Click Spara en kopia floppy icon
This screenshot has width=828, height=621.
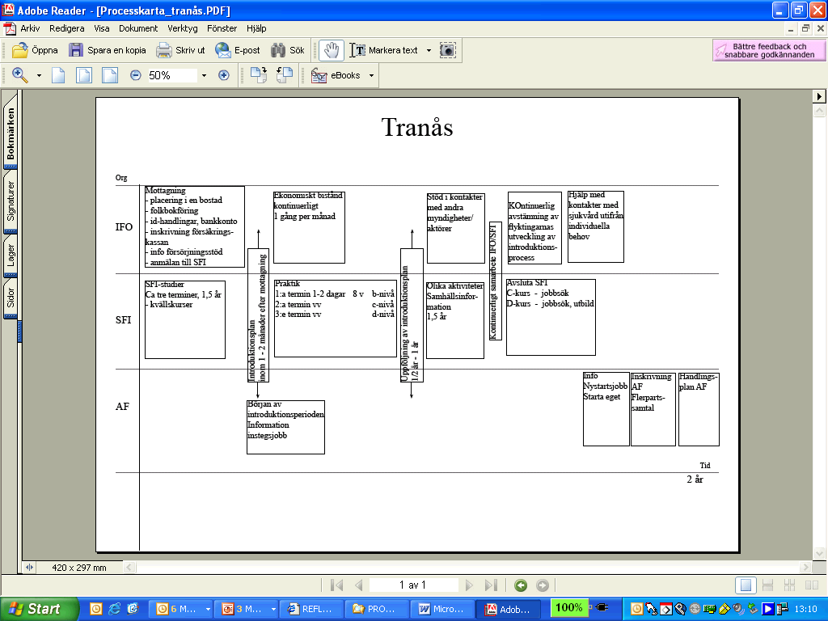(76, 50)
